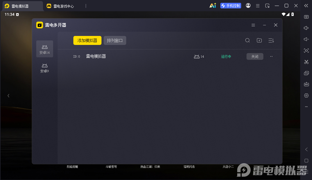Open the search icon in multi-instance manager
The width and height of the screenshot is (312, 180).
pyautogui.click(x=248, y=40)
